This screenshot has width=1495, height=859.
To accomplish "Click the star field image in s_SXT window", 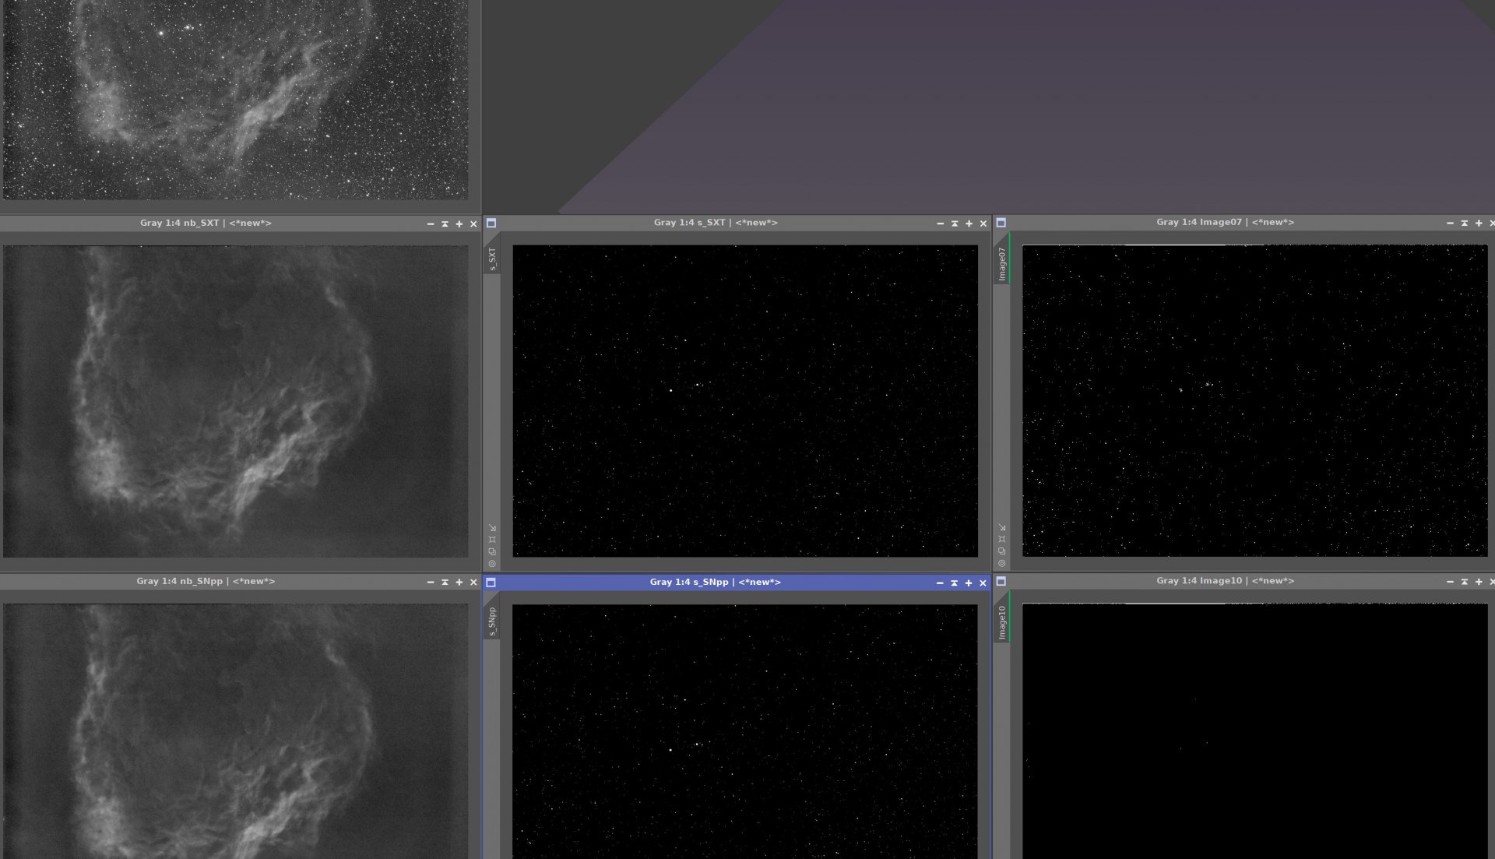I will pyautogui.click(x=745, y=401).
